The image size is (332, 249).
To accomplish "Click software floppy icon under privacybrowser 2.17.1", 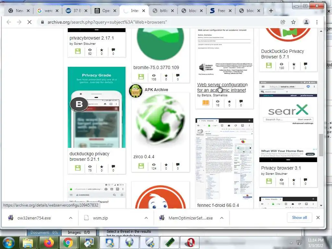I will (78, 51).
